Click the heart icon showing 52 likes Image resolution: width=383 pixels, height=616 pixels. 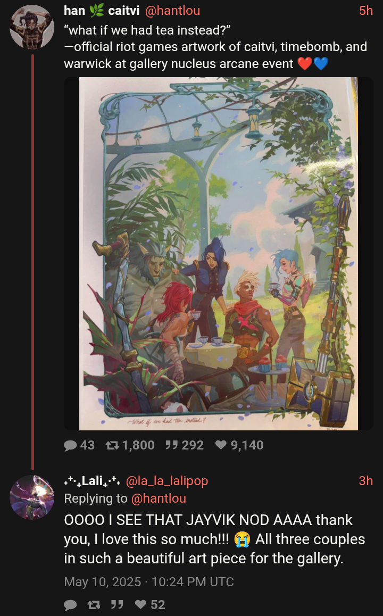click(140, 605)
